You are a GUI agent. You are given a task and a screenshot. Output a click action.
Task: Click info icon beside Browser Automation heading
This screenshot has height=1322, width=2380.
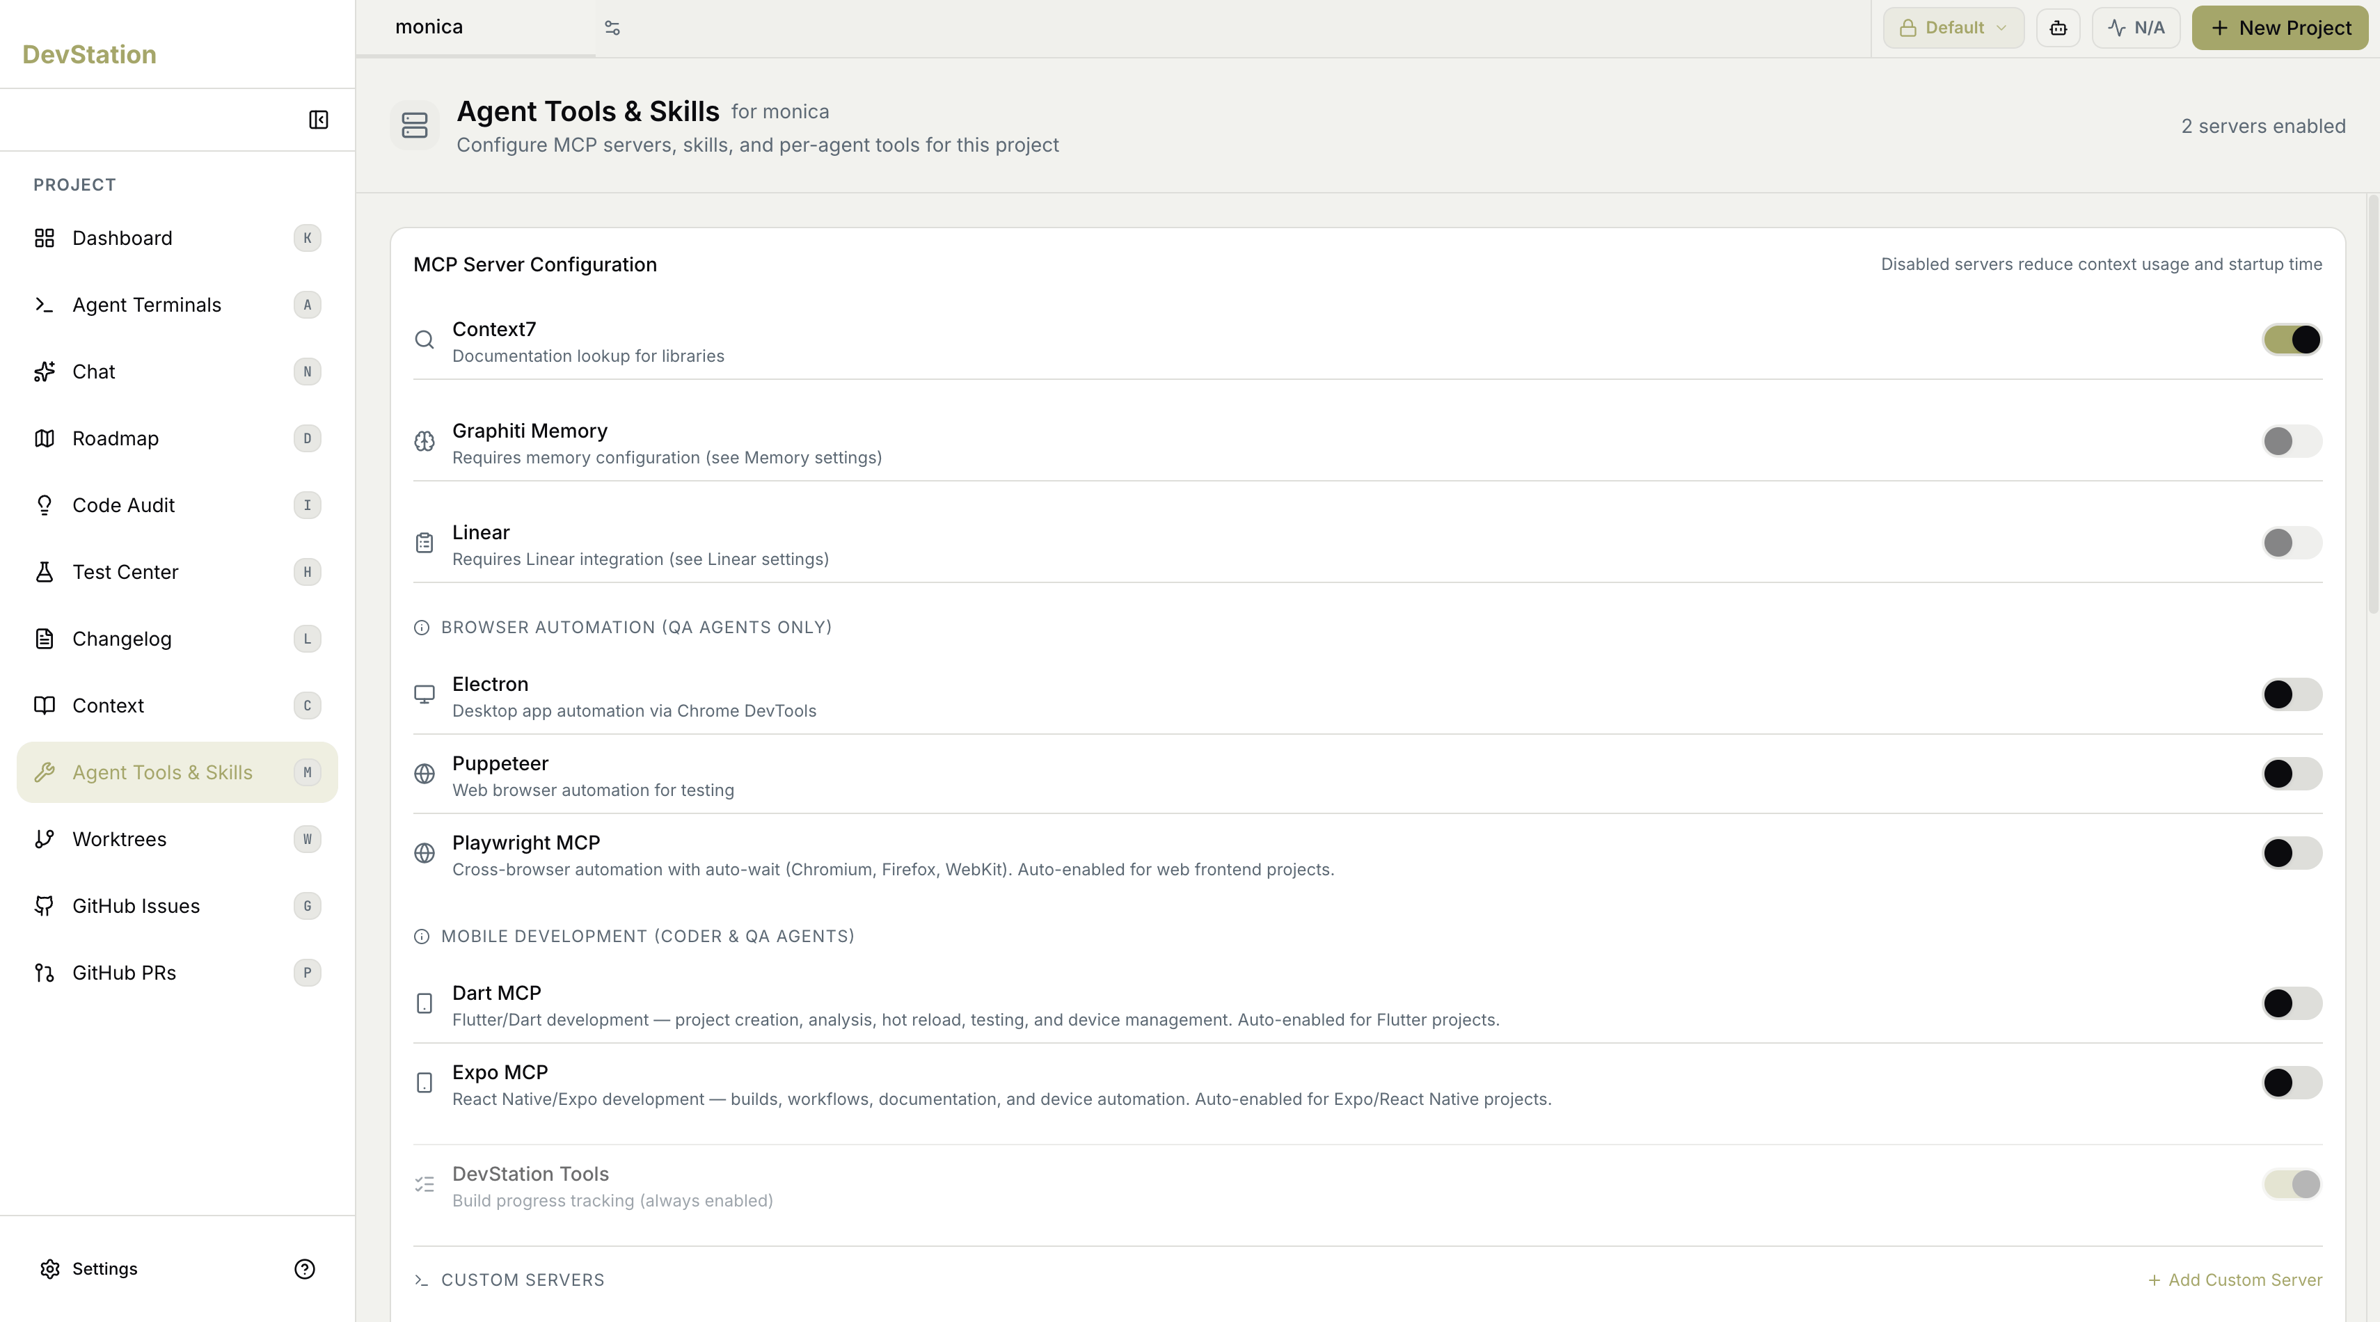point(421,628)
